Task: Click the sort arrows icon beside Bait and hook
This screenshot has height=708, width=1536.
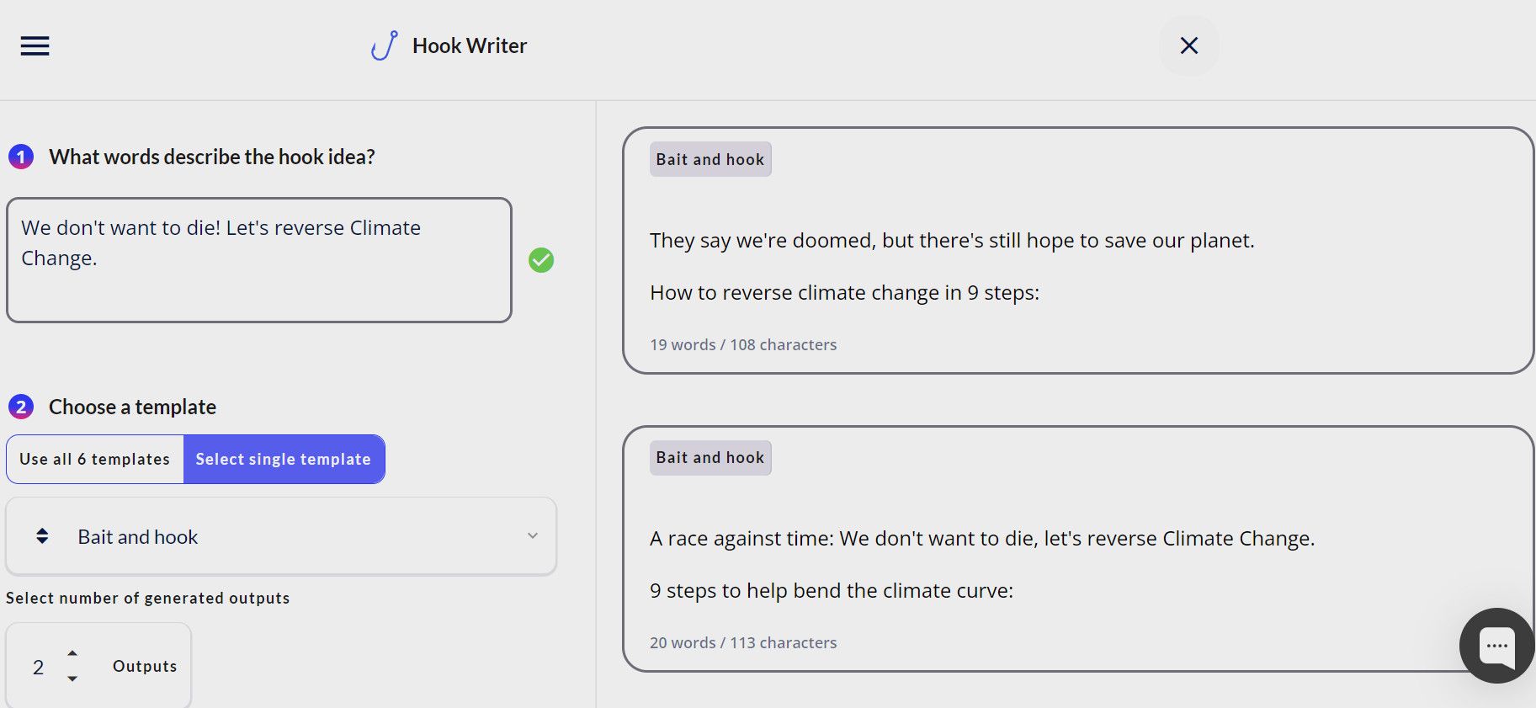Action: [42, 536]
